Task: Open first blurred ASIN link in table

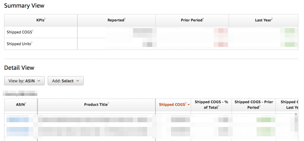Action: click(x=17, y=120)
